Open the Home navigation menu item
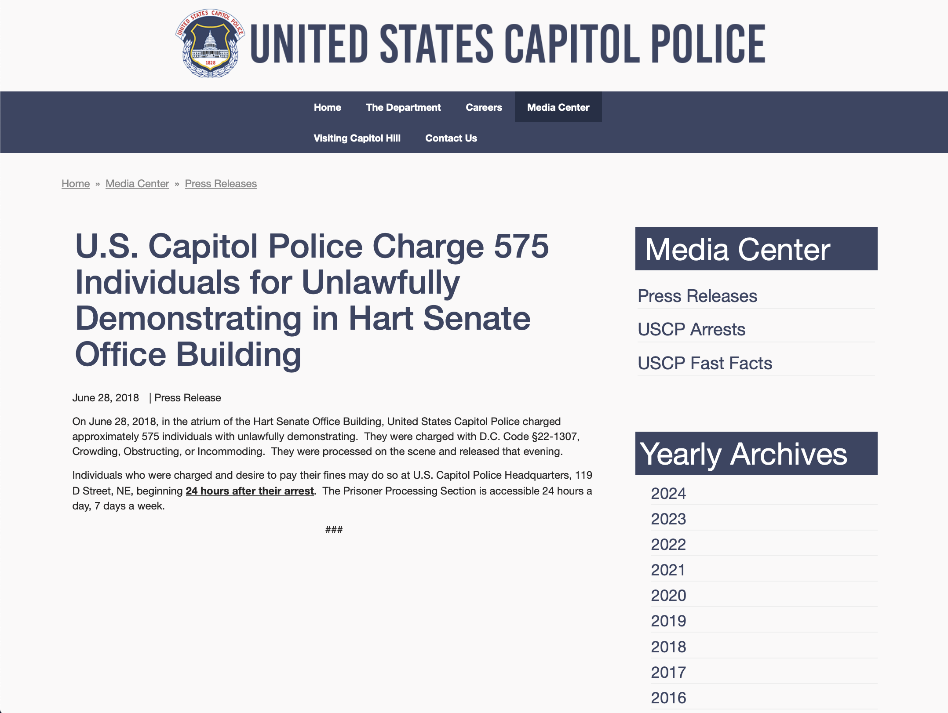 (327, 107)
